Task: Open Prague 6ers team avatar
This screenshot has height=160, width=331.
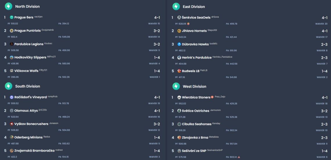Action: [x=12, y=17]
